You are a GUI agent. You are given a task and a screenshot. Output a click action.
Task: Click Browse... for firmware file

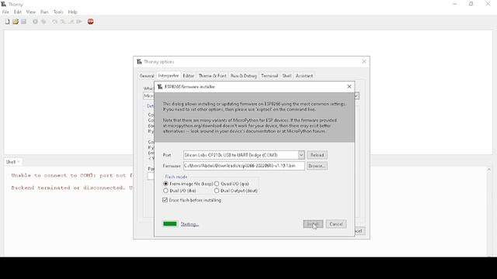(317, 166)
